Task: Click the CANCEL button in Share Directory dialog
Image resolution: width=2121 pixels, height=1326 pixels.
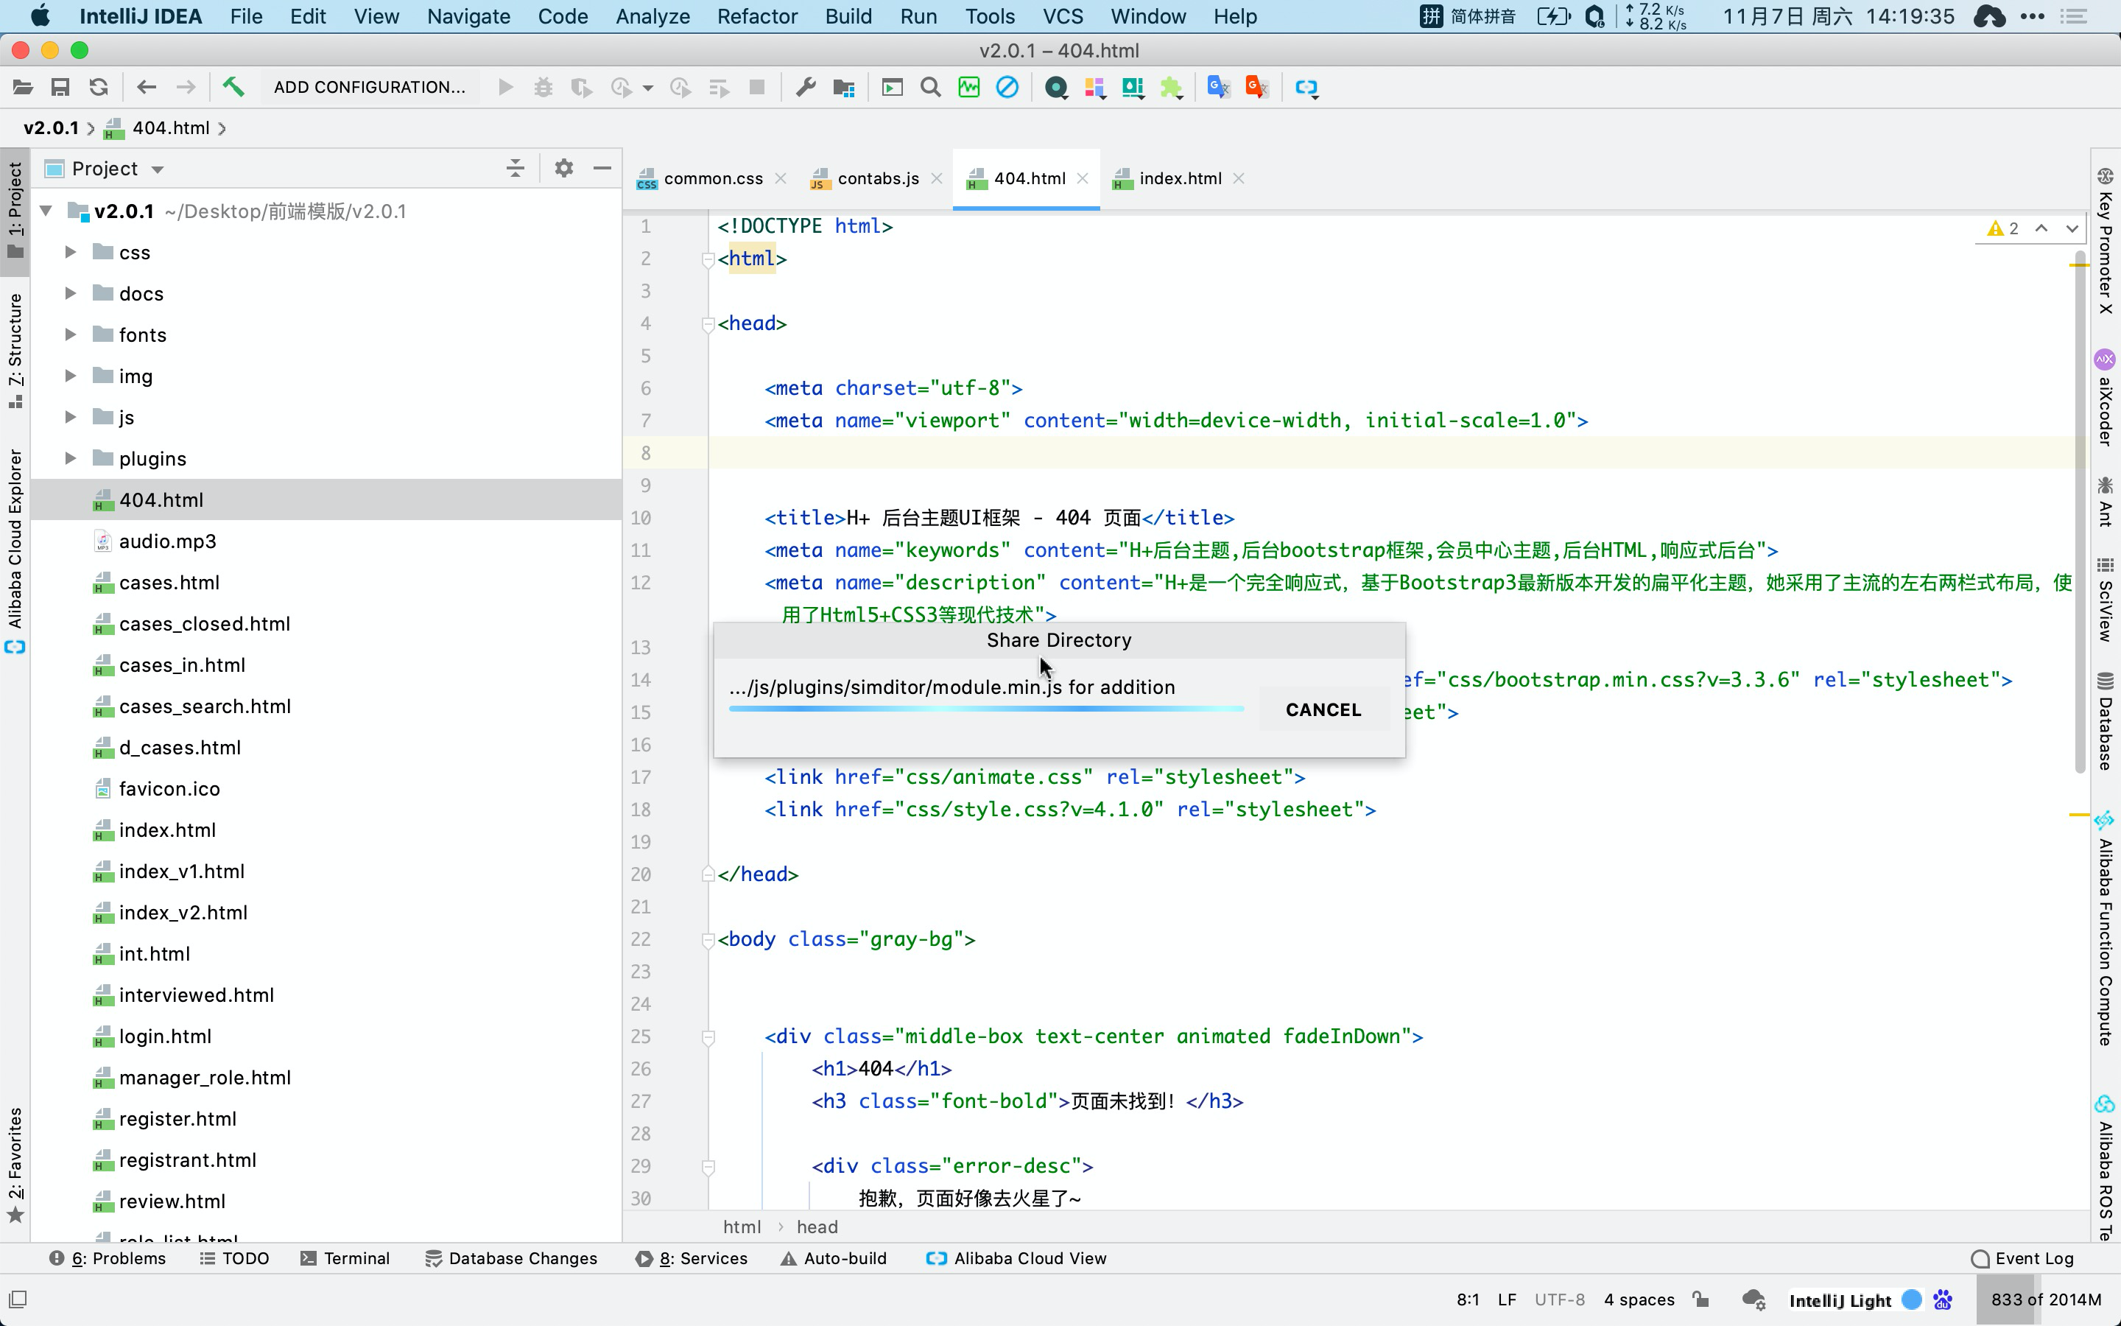Action: pyautogui.click(x=1323, y=709)
